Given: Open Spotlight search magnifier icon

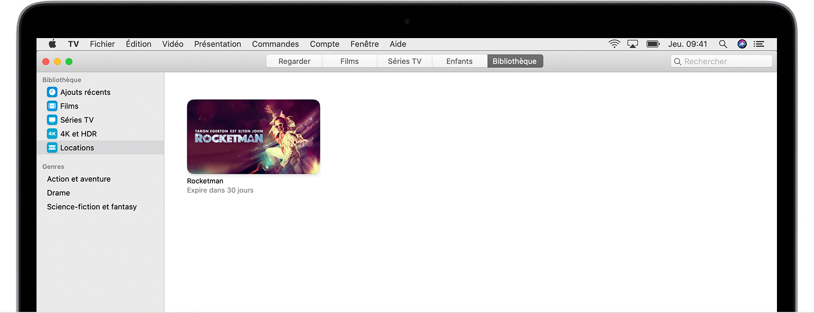Looking at the screenshot, I should pos(723,44).
